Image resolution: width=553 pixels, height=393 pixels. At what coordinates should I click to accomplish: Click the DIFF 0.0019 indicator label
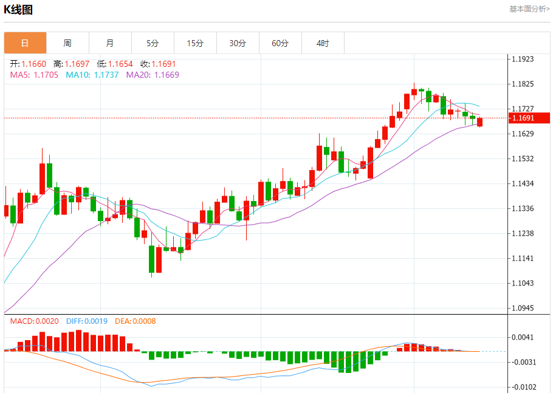click(87, 321)
